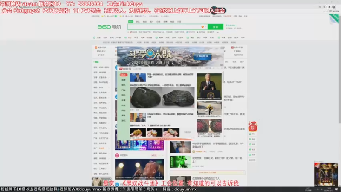The image size is (341, 192).
Task: Click the star icon before 娱乐
Action: 125,38
